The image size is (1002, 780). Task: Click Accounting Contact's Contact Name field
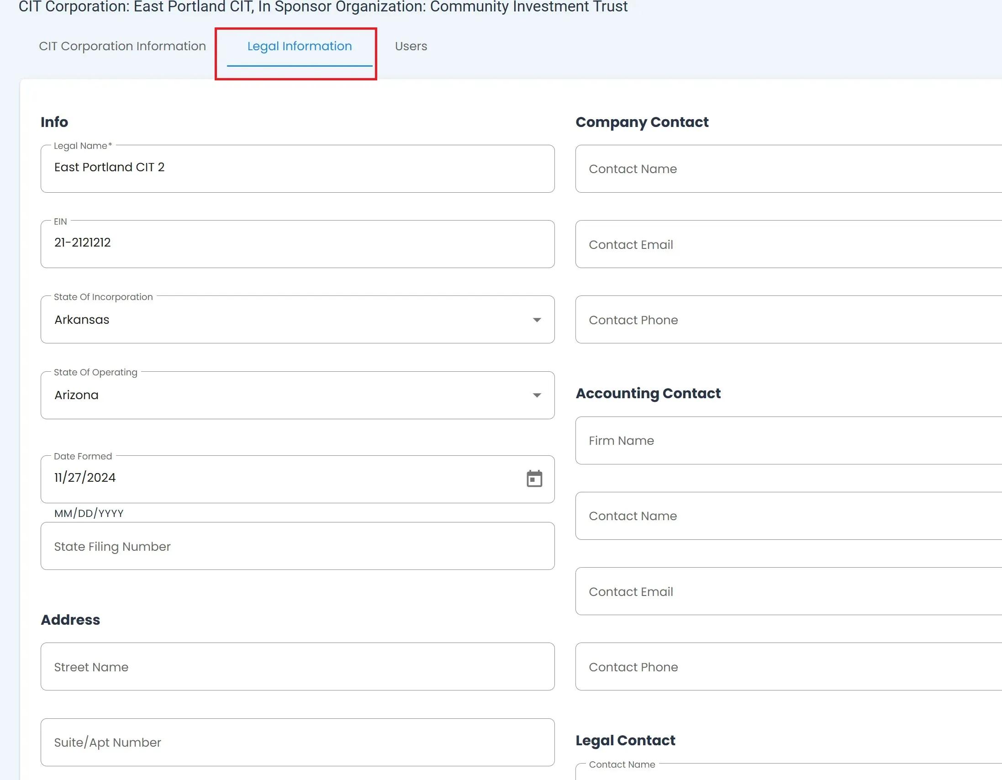click(788, 516)
